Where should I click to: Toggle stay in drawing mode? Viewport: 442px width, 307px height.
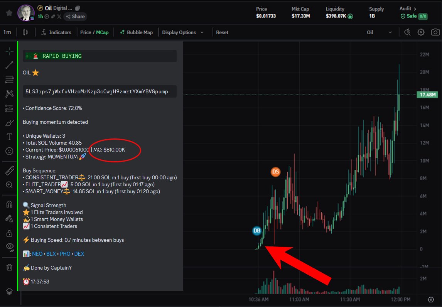[x=9, y=218]
